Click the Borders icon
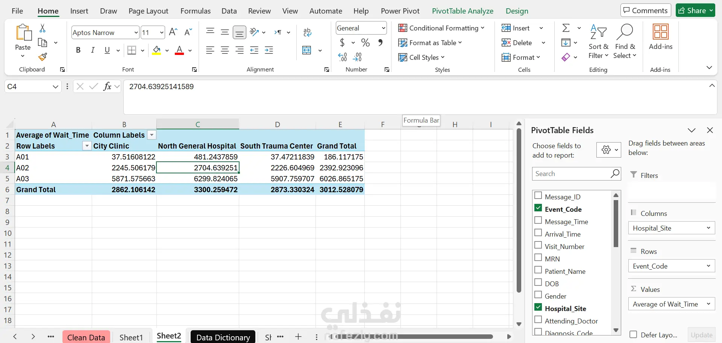The image size is (722, 343). (x=132, y=50)
